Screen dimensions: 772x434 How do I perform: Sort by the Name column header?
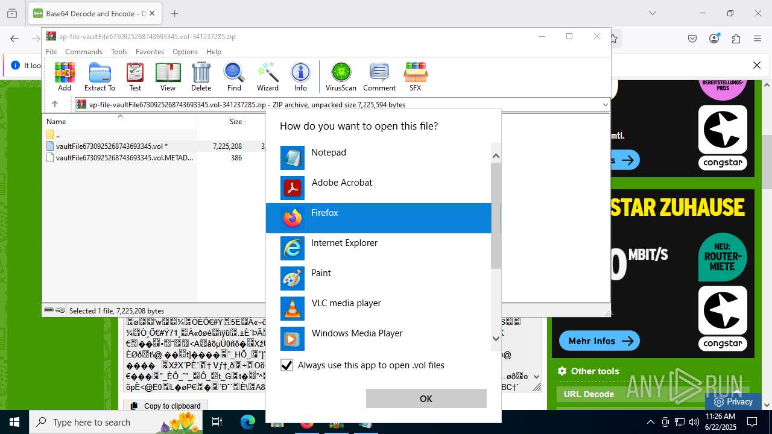click(x=121, y=121)
